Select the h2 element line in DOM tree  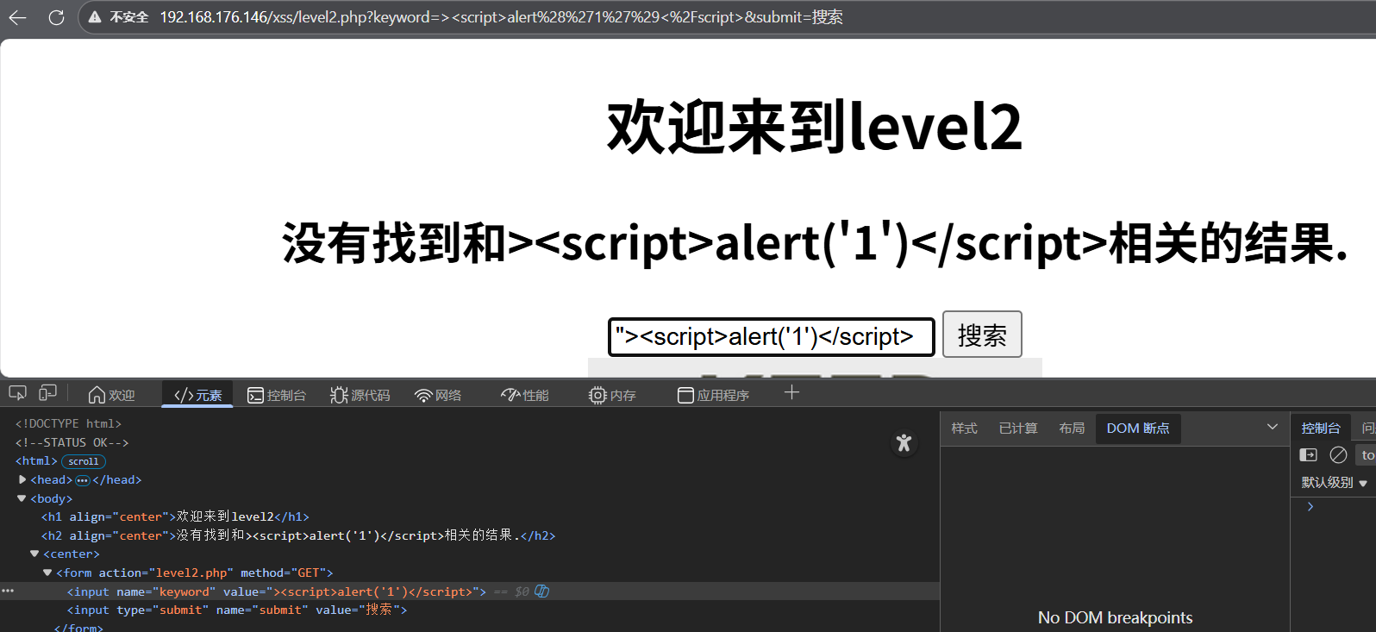coord(298,535)
